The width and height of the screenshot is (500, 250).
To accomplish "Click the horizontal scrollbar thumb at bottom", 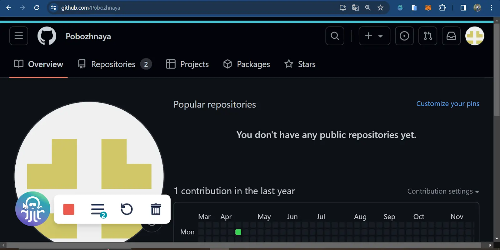I will pyautogui.click(x=244, y=245).
